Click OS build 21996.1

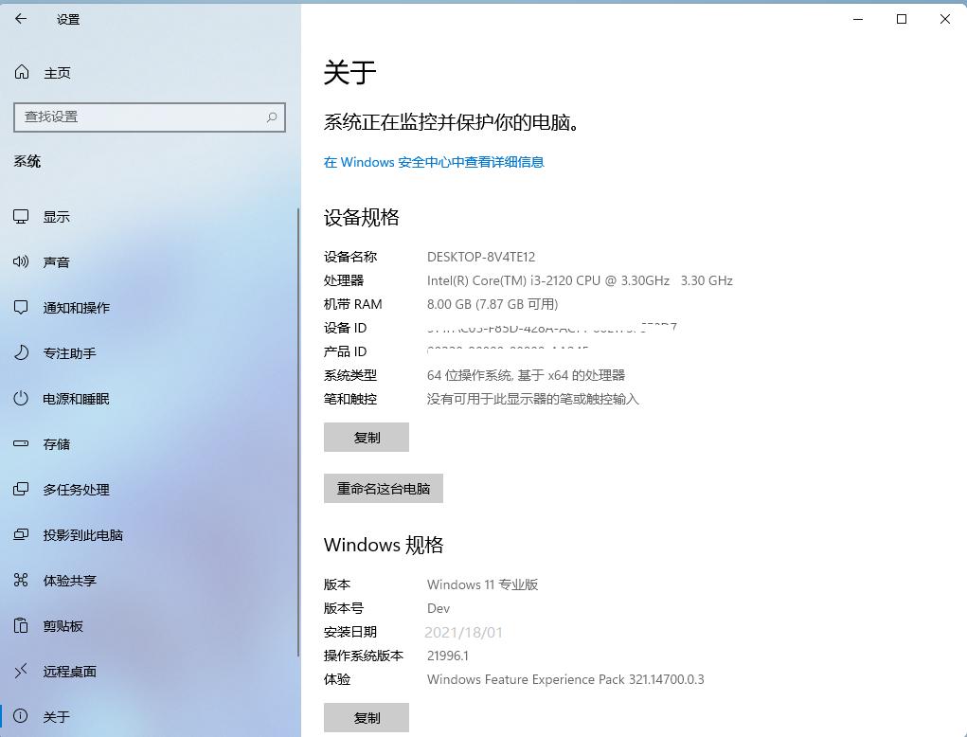click(448, 656)
